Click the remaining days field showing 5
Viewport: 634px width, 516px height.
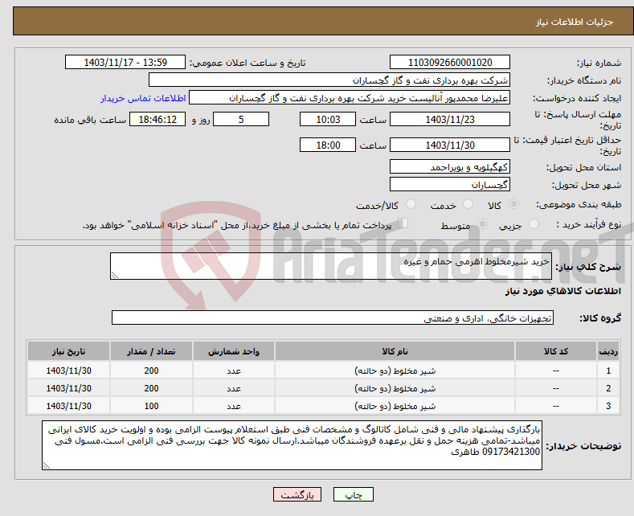click(x=241, y=119)
